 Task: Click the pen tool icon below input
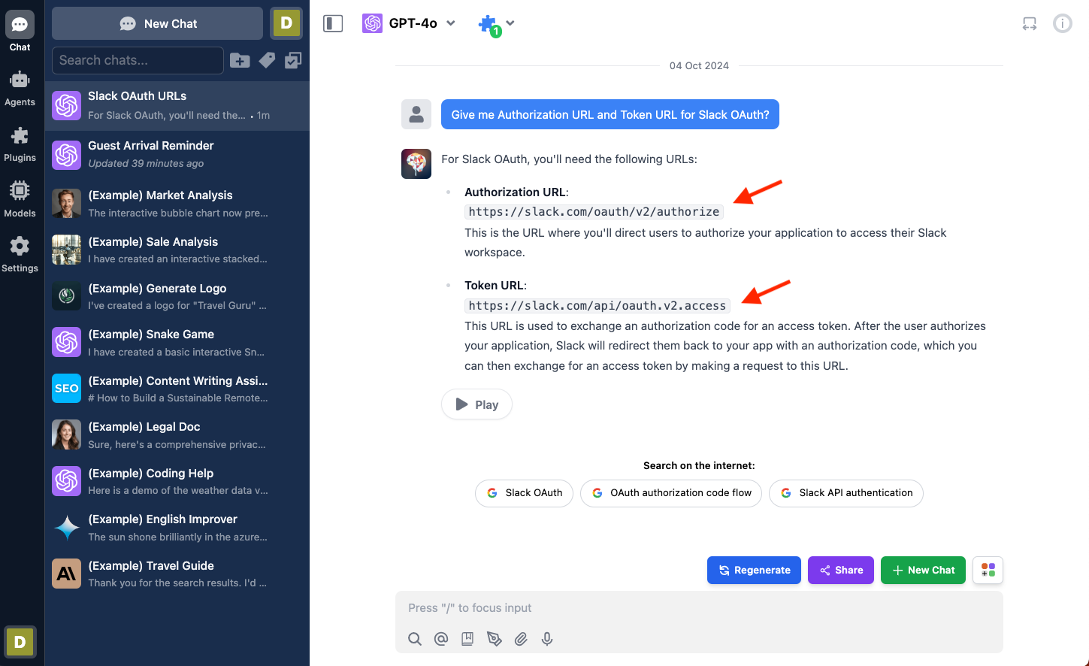(494, 639)
